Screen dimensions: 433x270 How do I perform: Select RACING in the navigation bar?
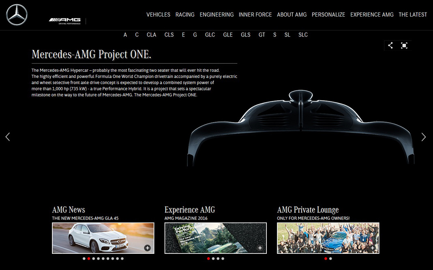pyautogui.click(x=185, y=15)
